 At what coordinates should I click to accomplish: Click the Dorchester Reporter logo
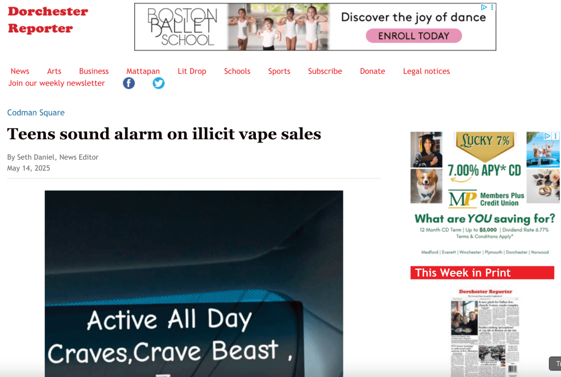48,20
